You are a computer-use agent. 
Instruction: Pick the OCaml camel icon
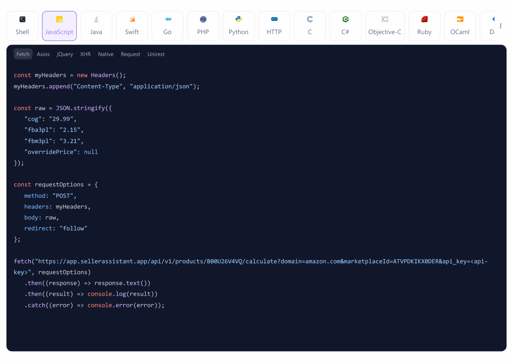pyautogui.click(x=460, y=19)
